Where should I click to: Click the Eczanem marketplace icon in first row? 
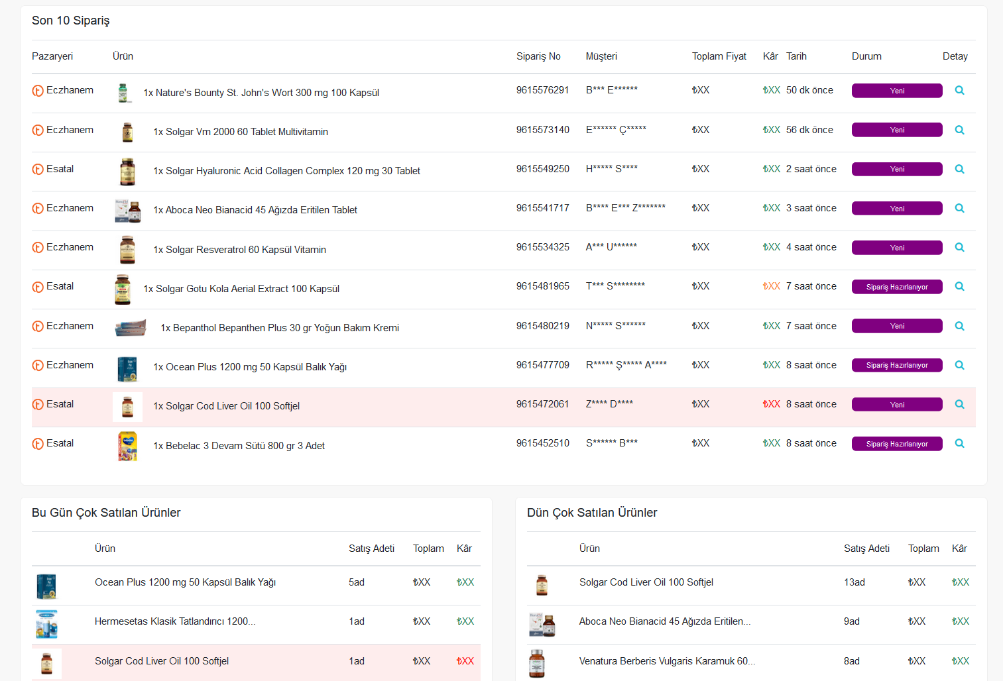tap(38, 91)
